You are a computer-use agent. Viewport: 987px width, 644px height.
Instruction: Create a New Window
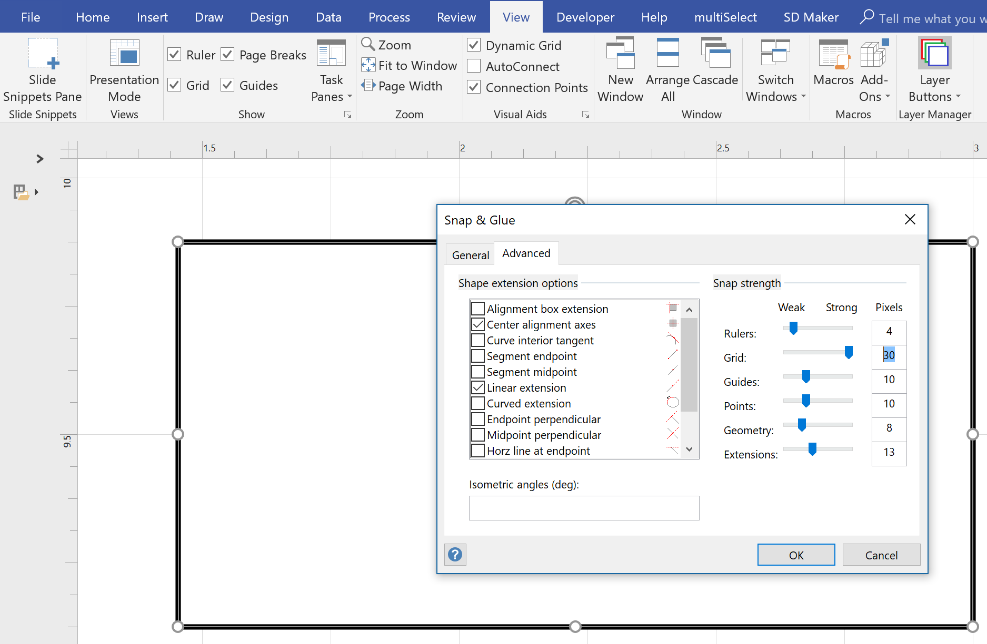tap(620, 68)
